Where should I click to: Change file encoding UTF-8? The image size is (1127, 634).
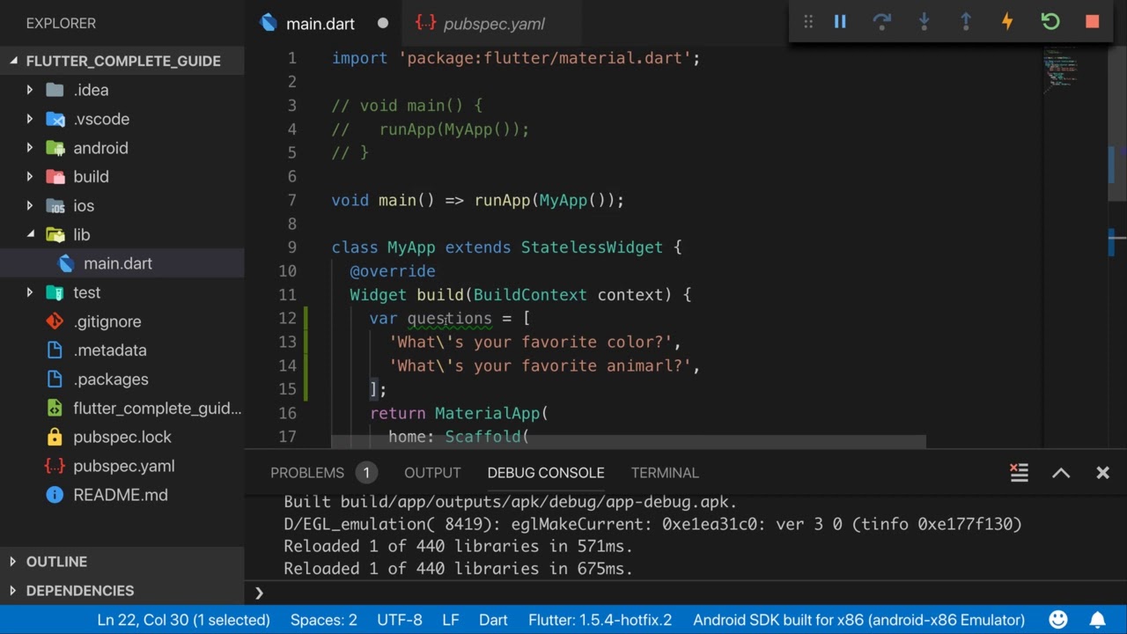pos(400,620)
